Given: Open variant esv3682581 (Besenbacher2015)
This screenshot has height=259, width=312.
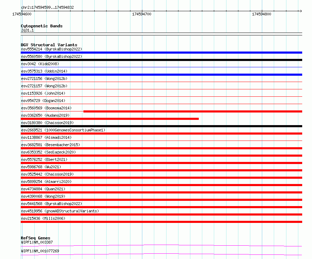Looking at the screenshot, I should coord(50,145).
